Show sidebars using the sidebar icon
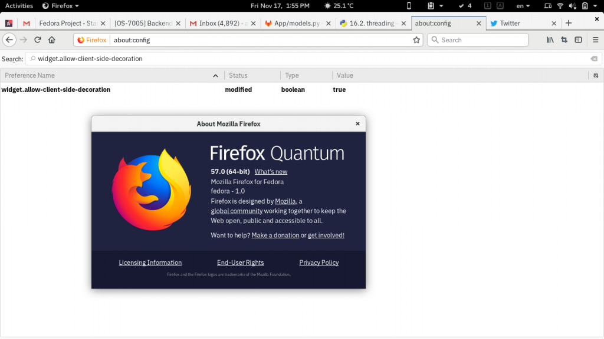Viewport: 604px width, 339px height. [578, 40]
